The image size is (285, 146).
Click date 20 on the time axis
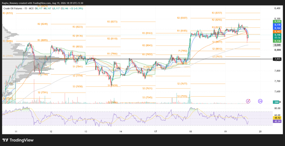260,131
